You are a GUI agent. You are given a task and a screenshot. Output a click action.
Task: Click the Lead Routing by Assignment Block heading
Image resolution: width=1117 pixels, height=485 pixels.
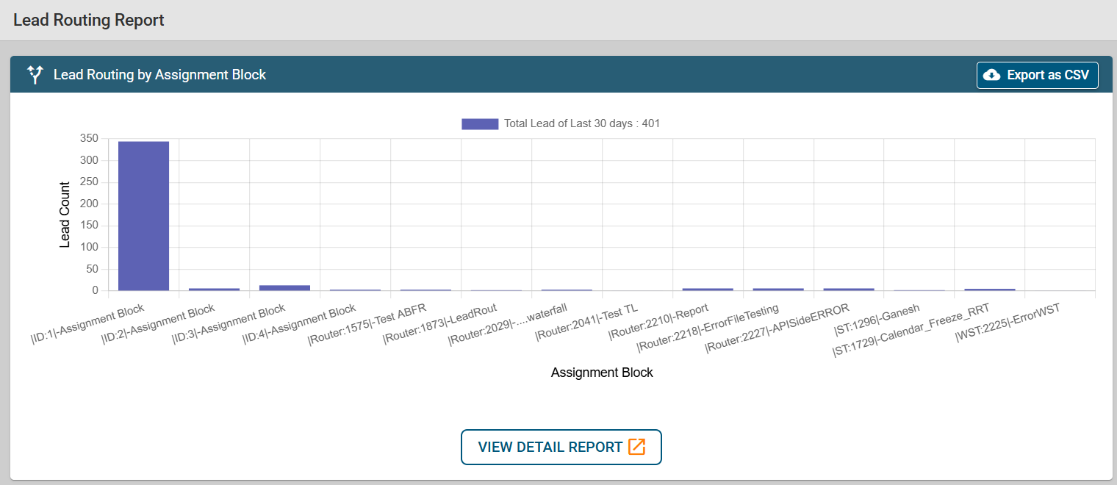[159, 74]
